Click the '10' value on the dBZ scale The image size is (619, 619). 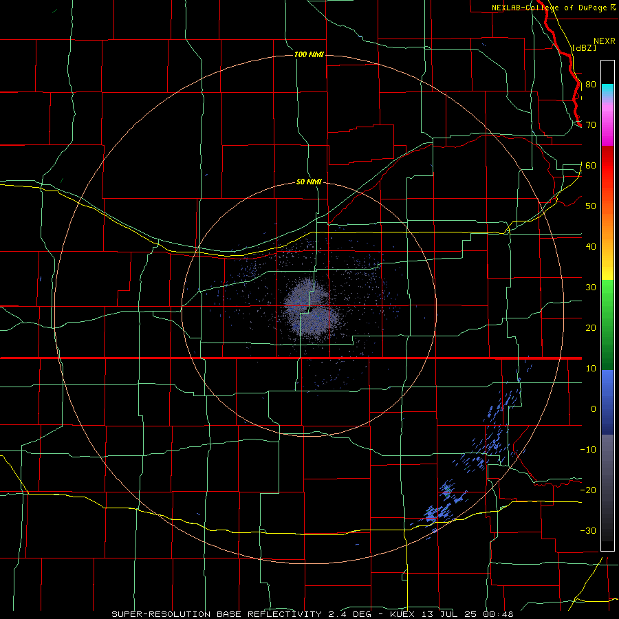click(591, 369)
